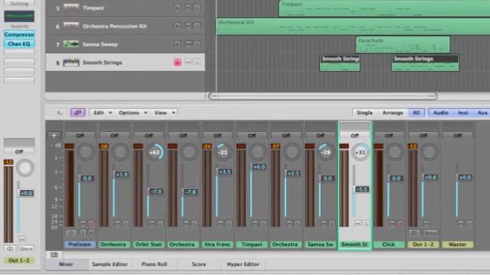Disable record on the Smooth Strings track
Viewport: 490px width, 275px height.
pyautogui.click(x=177, y=63)
